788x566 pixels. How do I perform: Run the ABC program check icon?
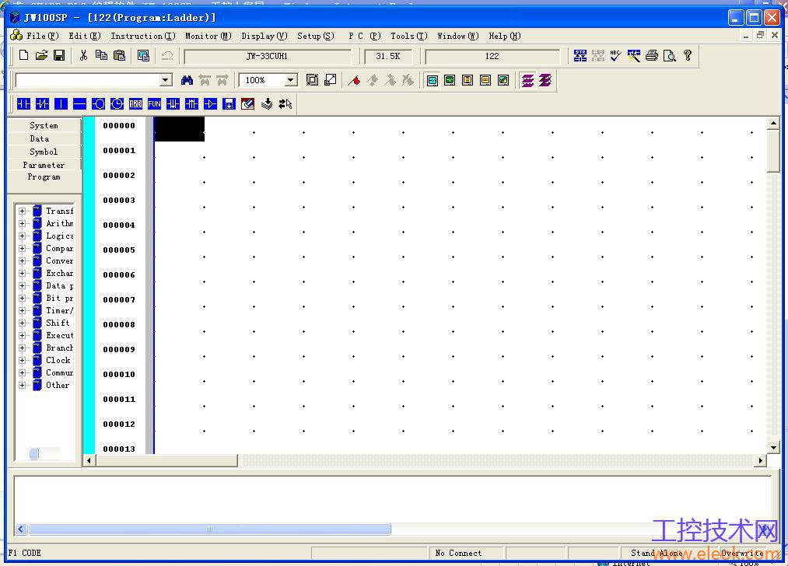click(615, 55)
